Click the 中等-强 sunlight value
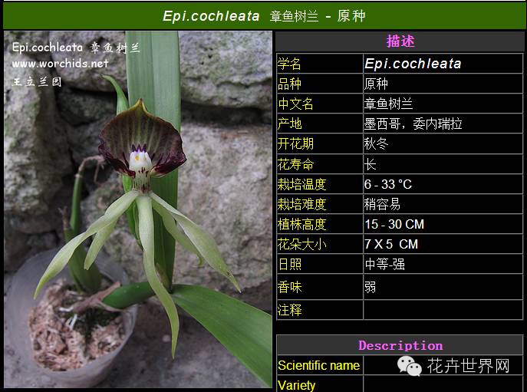The height and width of the screenshot is (392, 527). click(385, 264)
